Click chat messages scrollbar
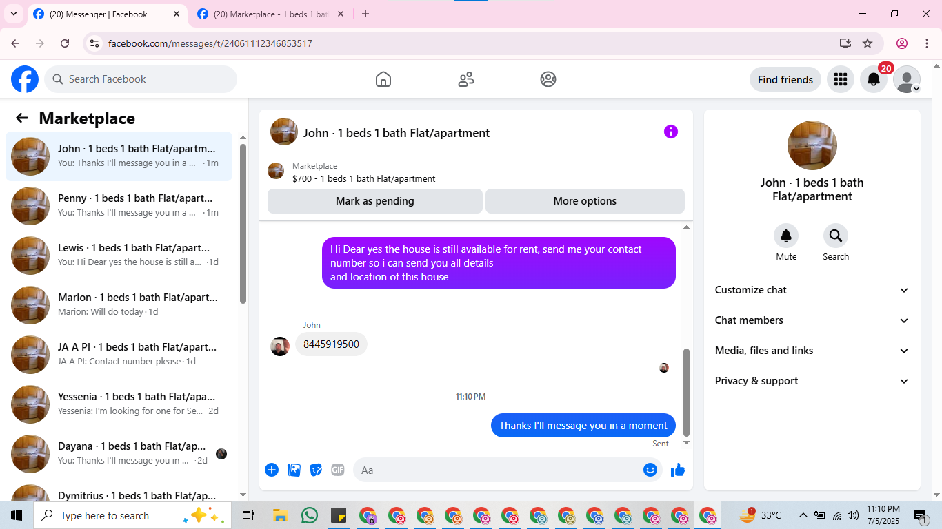The image size is (942, 529). point(686,393)
